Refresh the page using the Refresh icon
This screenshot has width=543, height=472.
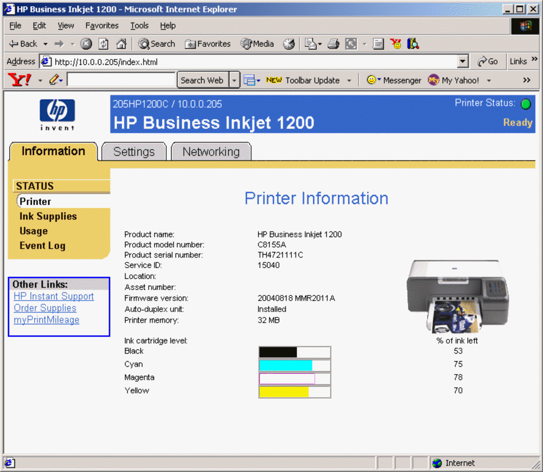[104, 44]
